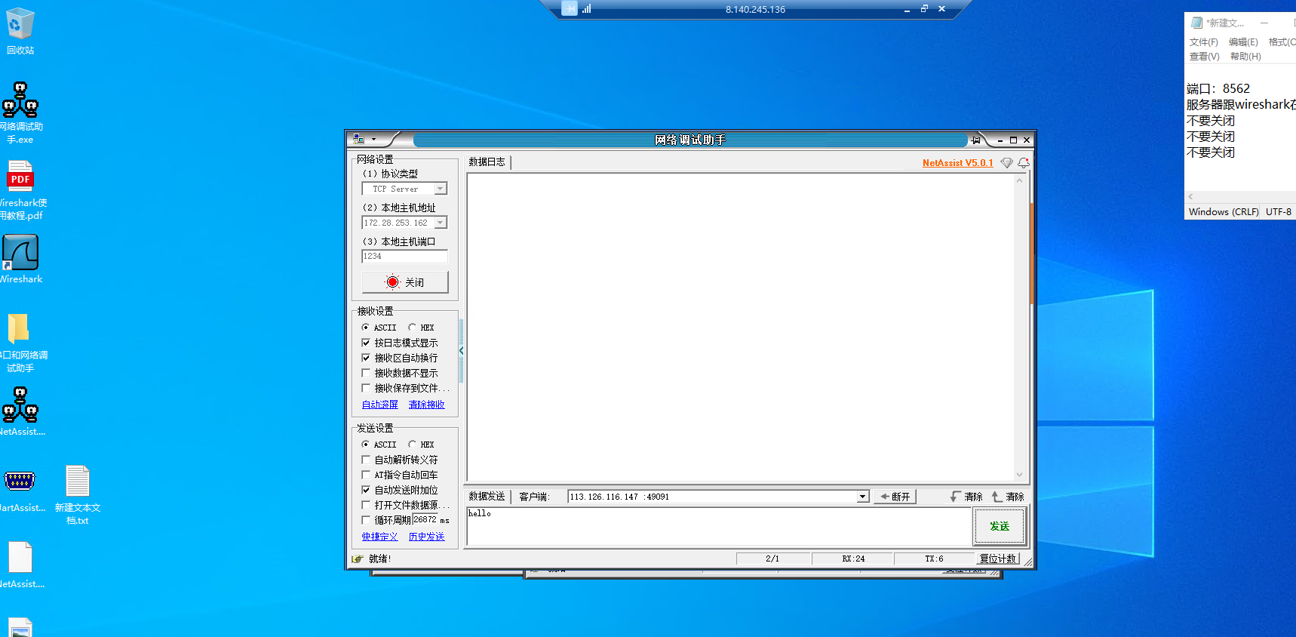
Task: Collapse the left panel with splitter arrow
Action: 461,350
